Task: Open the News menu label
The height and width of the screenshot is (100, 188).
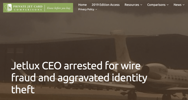Action: click(x=177, y=5)
